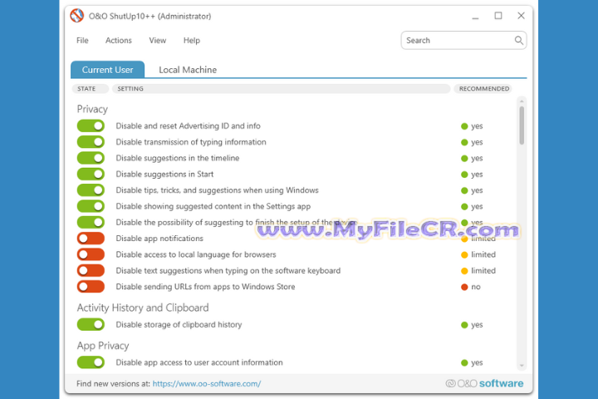The image size is (598, 399).
Task: Click 'yes' recommendation for user account information row
Action: pyautogui.click(x=472, y=362)
